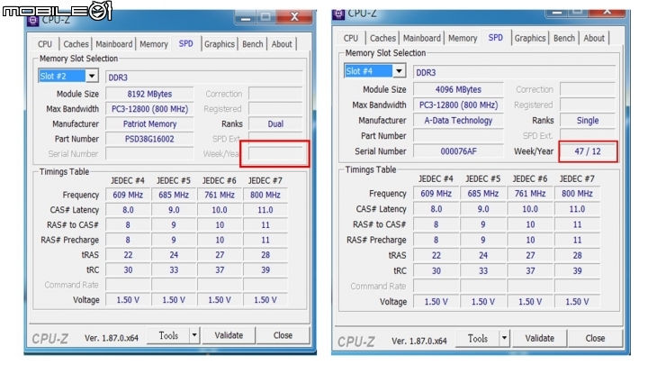
Task: Select the SPD tab in right window
Action: [x=496, y=37]
